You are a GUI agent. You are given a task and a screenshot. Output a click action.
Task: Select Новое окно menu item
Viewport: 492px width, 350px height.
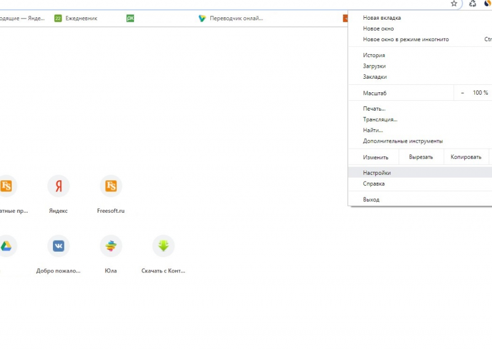pyautogui.click(x=420, y=28)
